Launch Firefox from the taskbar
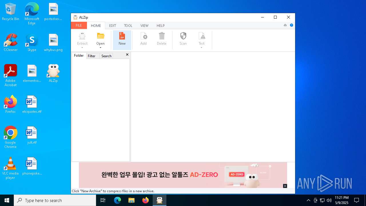Image resolution: width=366 pixels, height=206 pixels. (146, 200)
